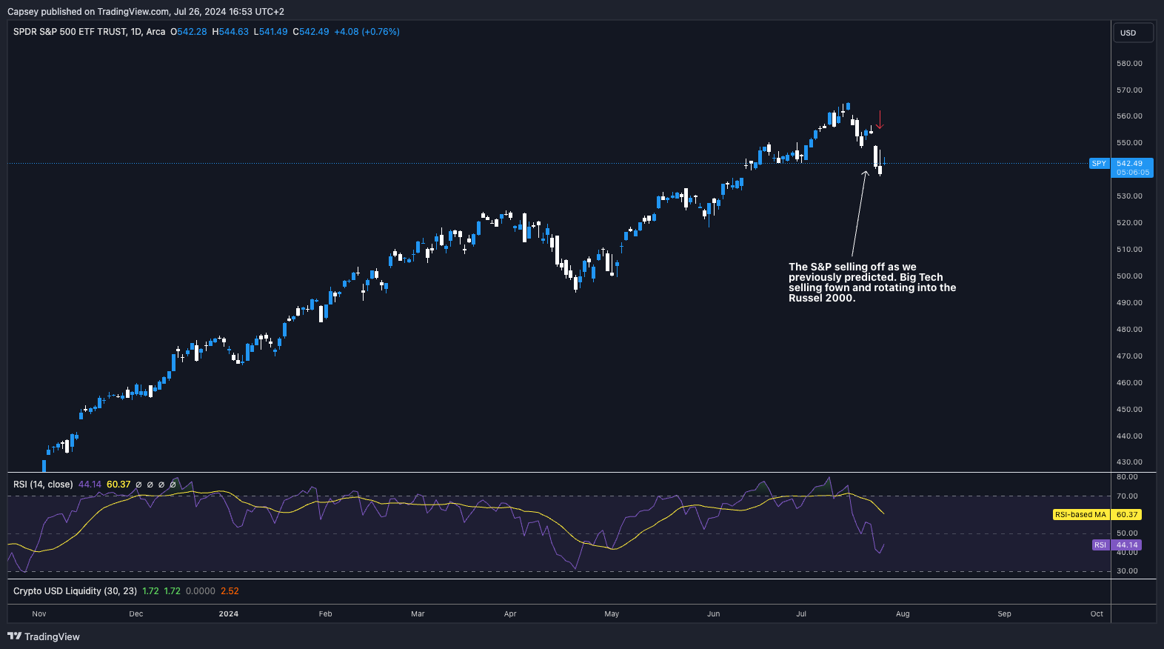Click the 450.00 price axis label

1129,409
